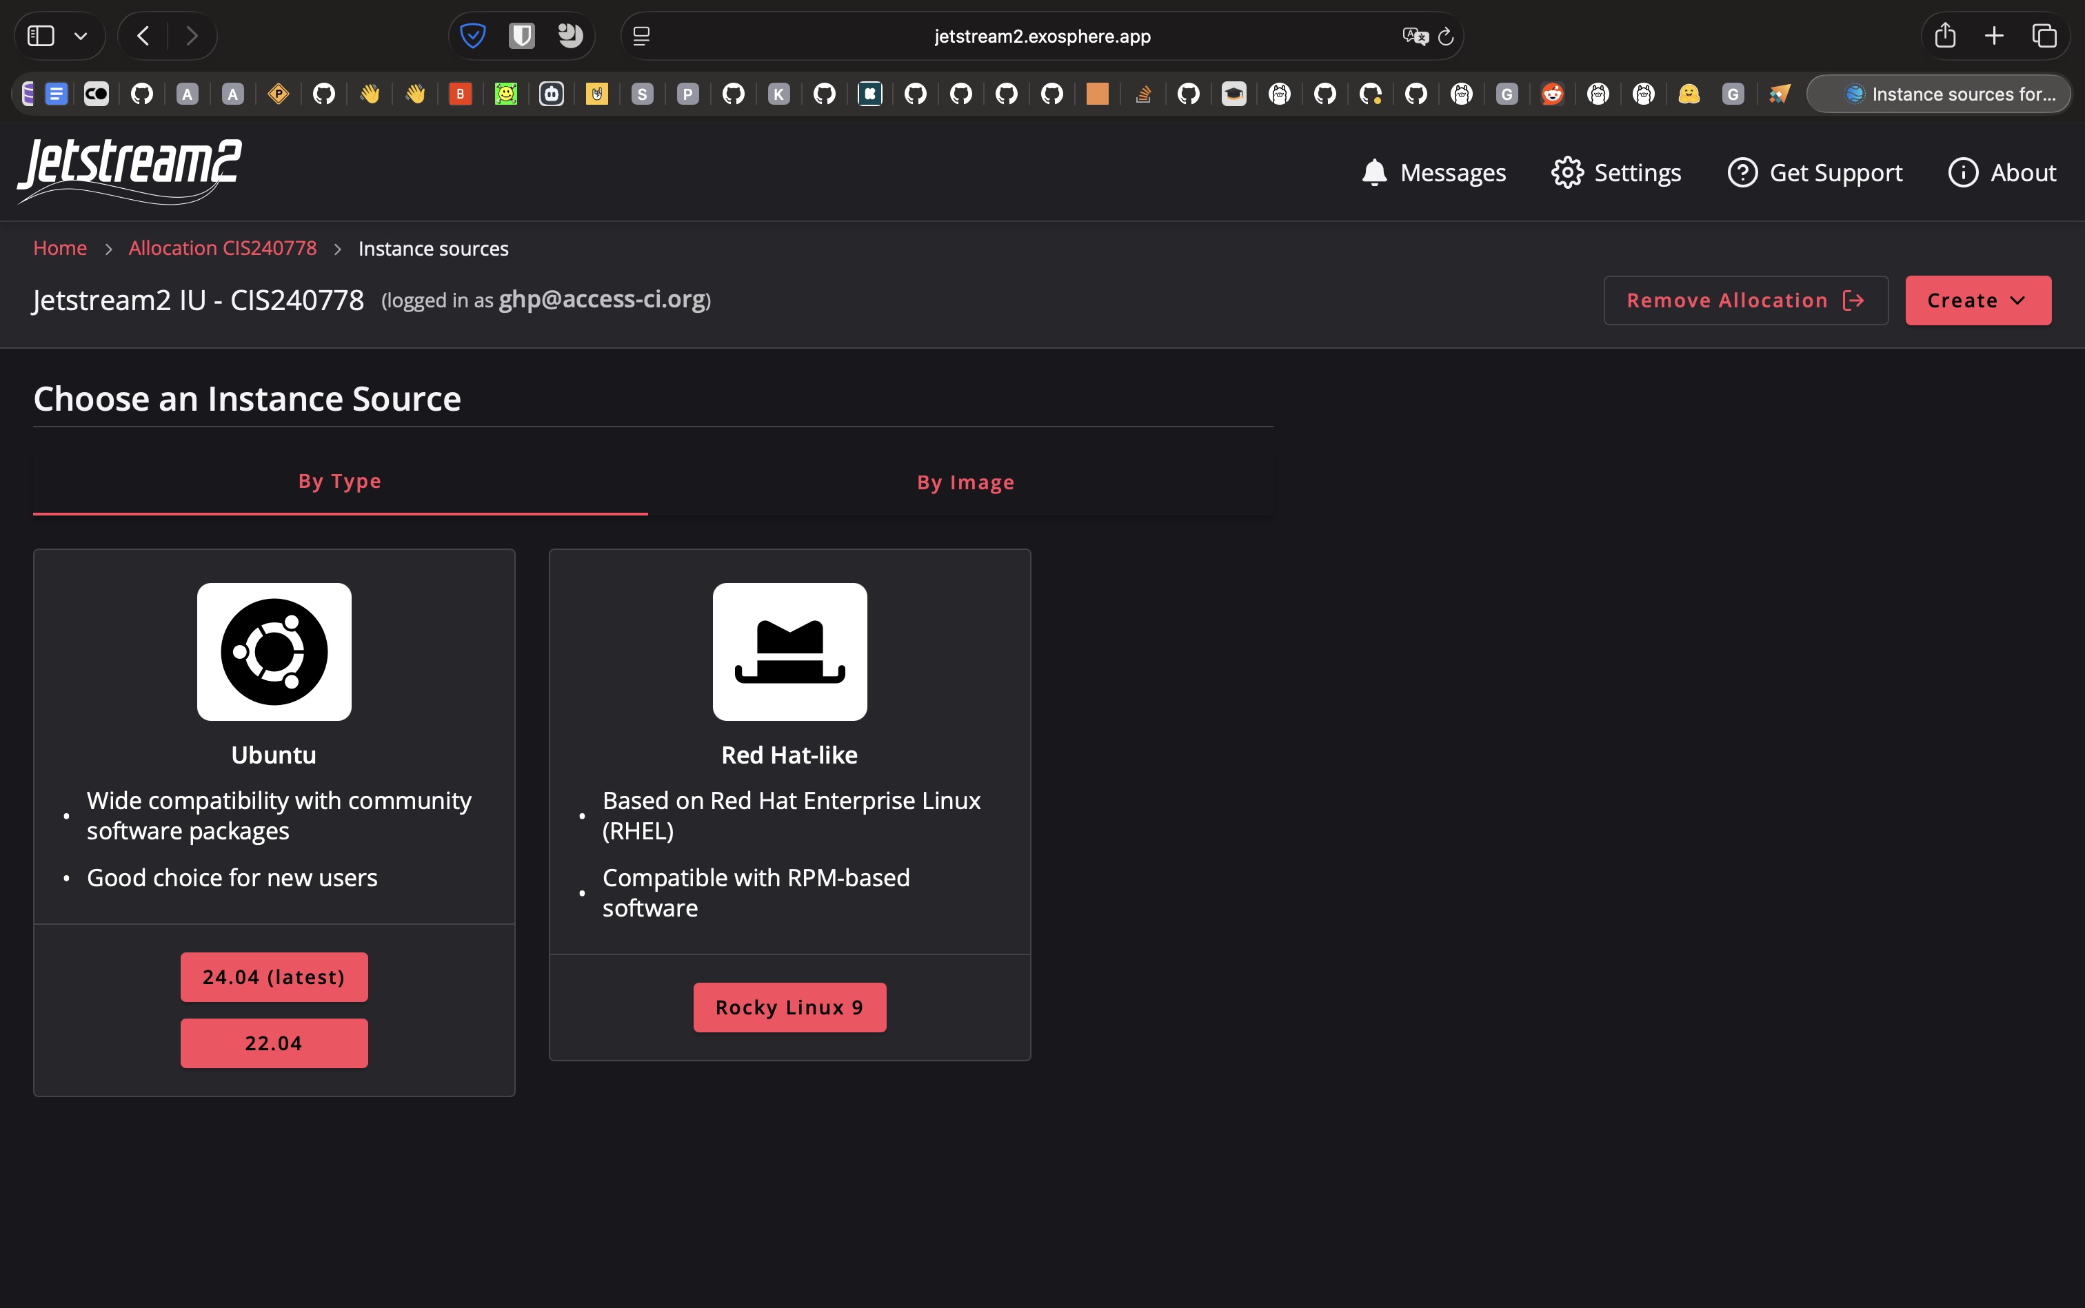
Task: Open the gray S bookmark
Action: pos(642,94)
